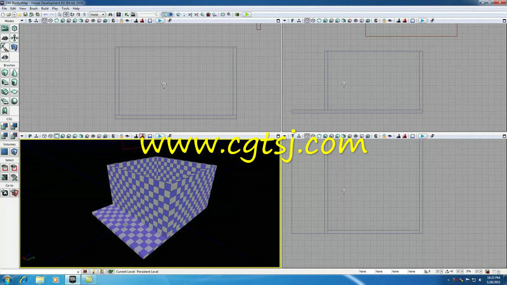
Task: Pick the Cone builder brush
Action: pos(14,73)
